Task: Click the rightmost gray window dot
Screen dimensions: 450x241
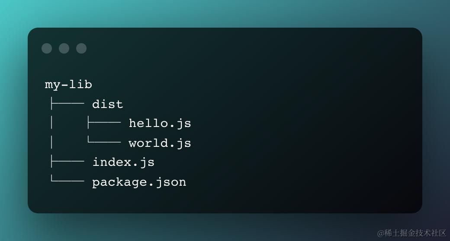Action: point(81,48)
